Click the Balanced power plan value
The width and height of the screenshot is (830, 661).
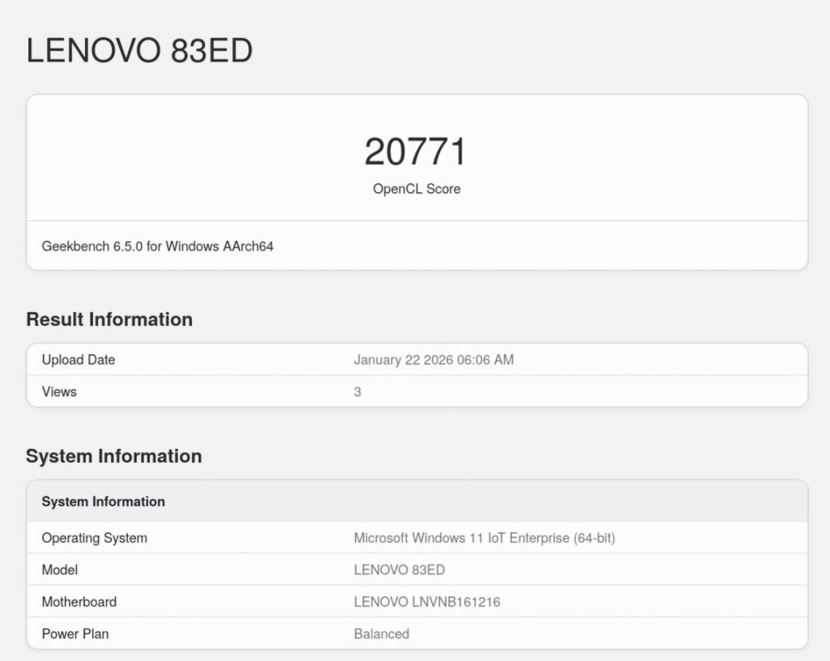pos(381,633)
